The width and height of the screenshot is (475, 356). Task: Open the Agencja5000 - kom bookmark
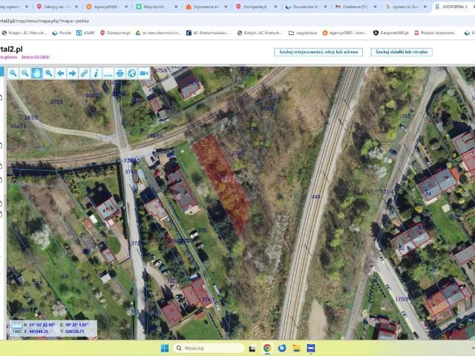(344, 33)
